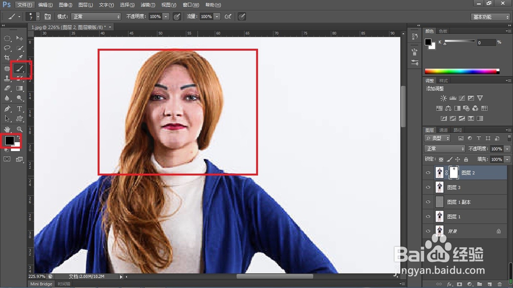This screenshot has width=513, height=288.
Task: Open the 滤镜(T) menu
Action: click(148, 5)
